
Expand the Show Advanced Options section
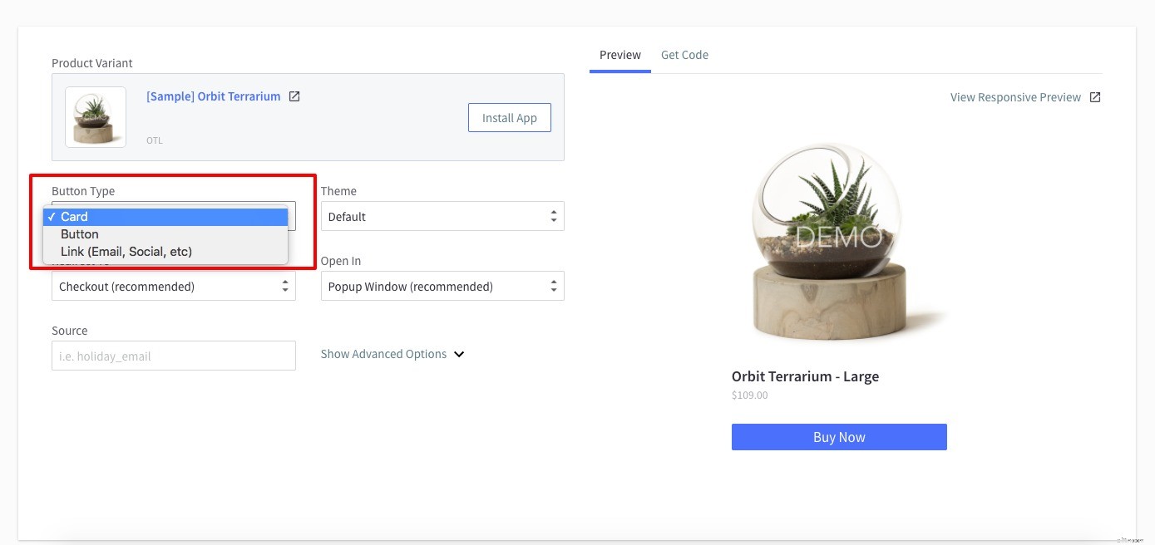(x=383, y=353)
